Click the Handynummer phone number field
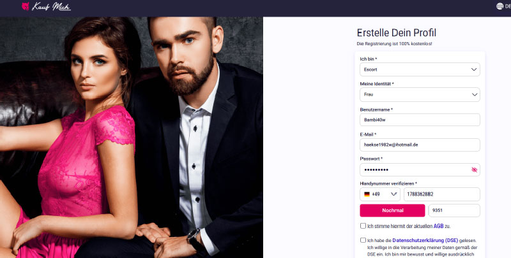 (x=442, y=194)
